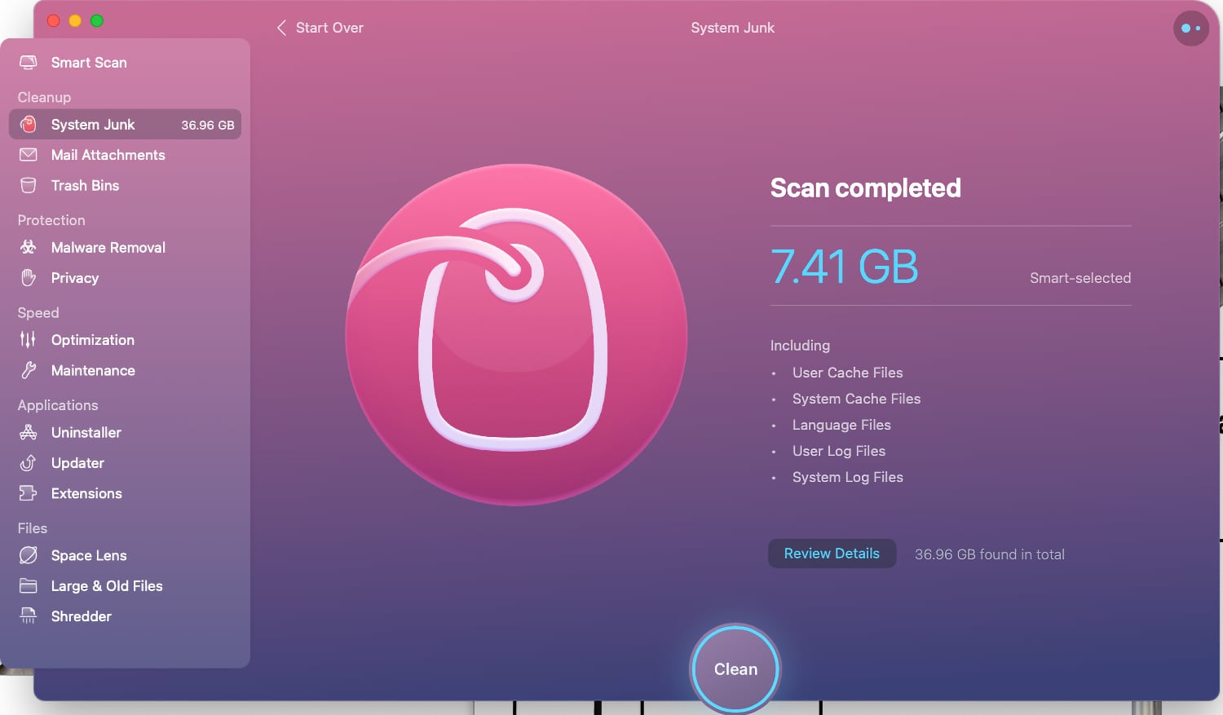This screenshot has width=1223, height=715.
Task: Click the back chevron beside Start Over
Action: point(281,28)
